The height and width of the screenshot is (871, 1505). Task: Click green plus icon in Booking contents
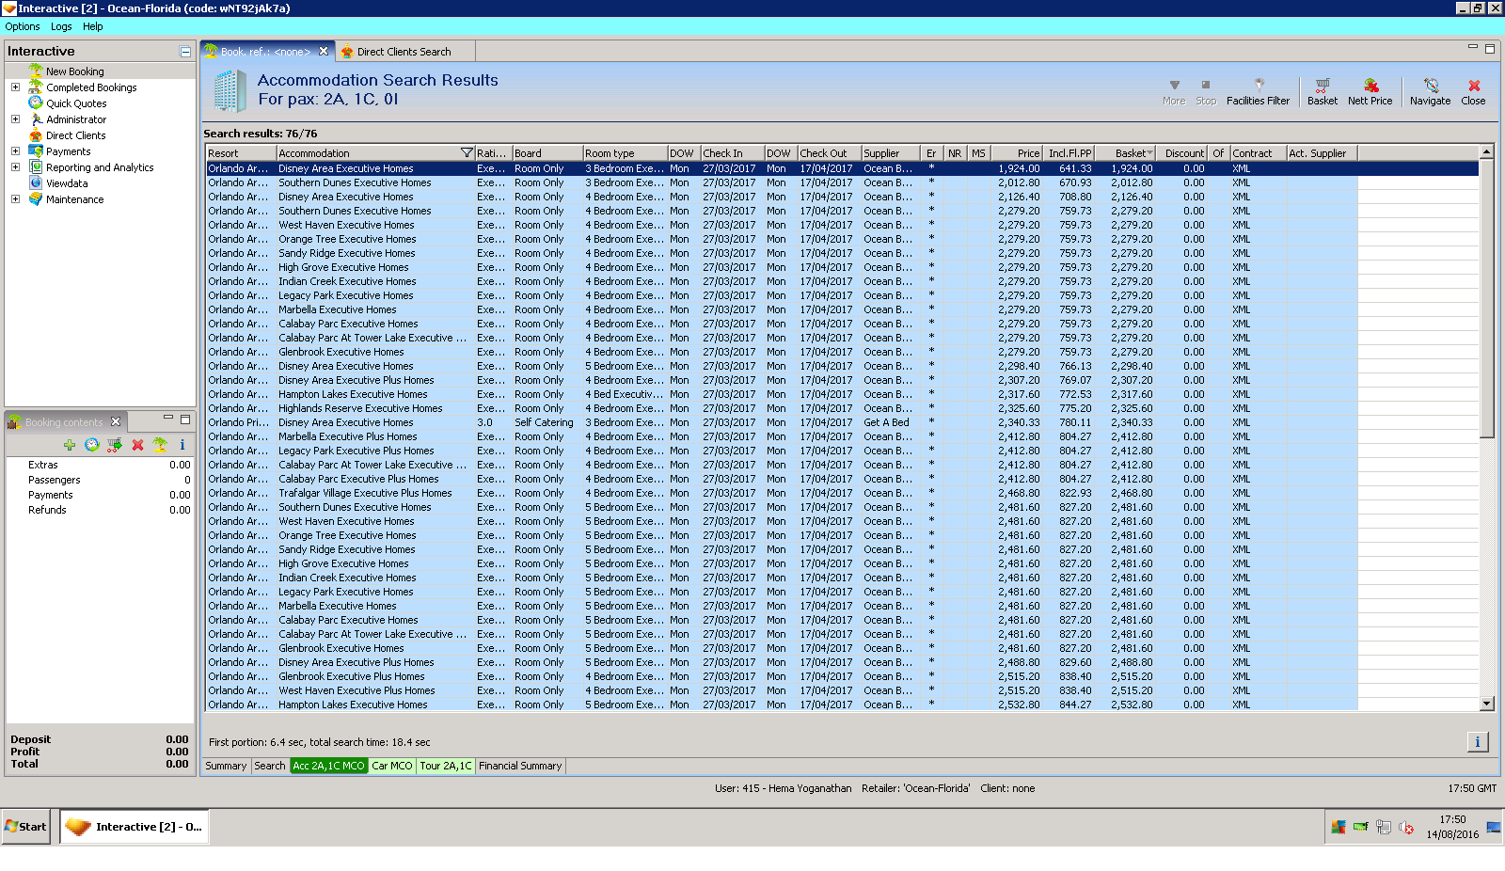(70, 445)
